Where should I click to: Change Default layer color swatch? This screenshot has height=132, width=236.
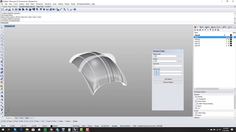(x=231, y=35)
